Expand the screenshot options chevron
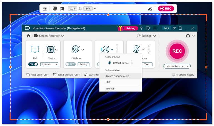 [193, 36]
